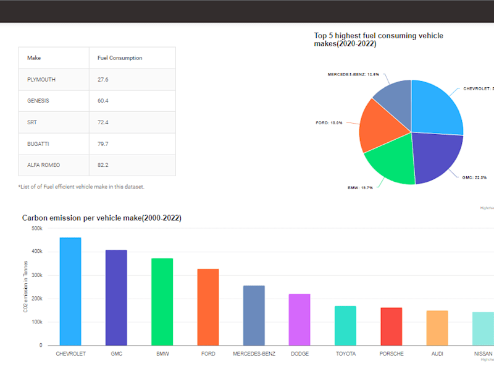Click the CO2 emission in Tonnes axis title
Image resolution: width=494 pixels, height=371 pixels.
(x=25, y=286)
